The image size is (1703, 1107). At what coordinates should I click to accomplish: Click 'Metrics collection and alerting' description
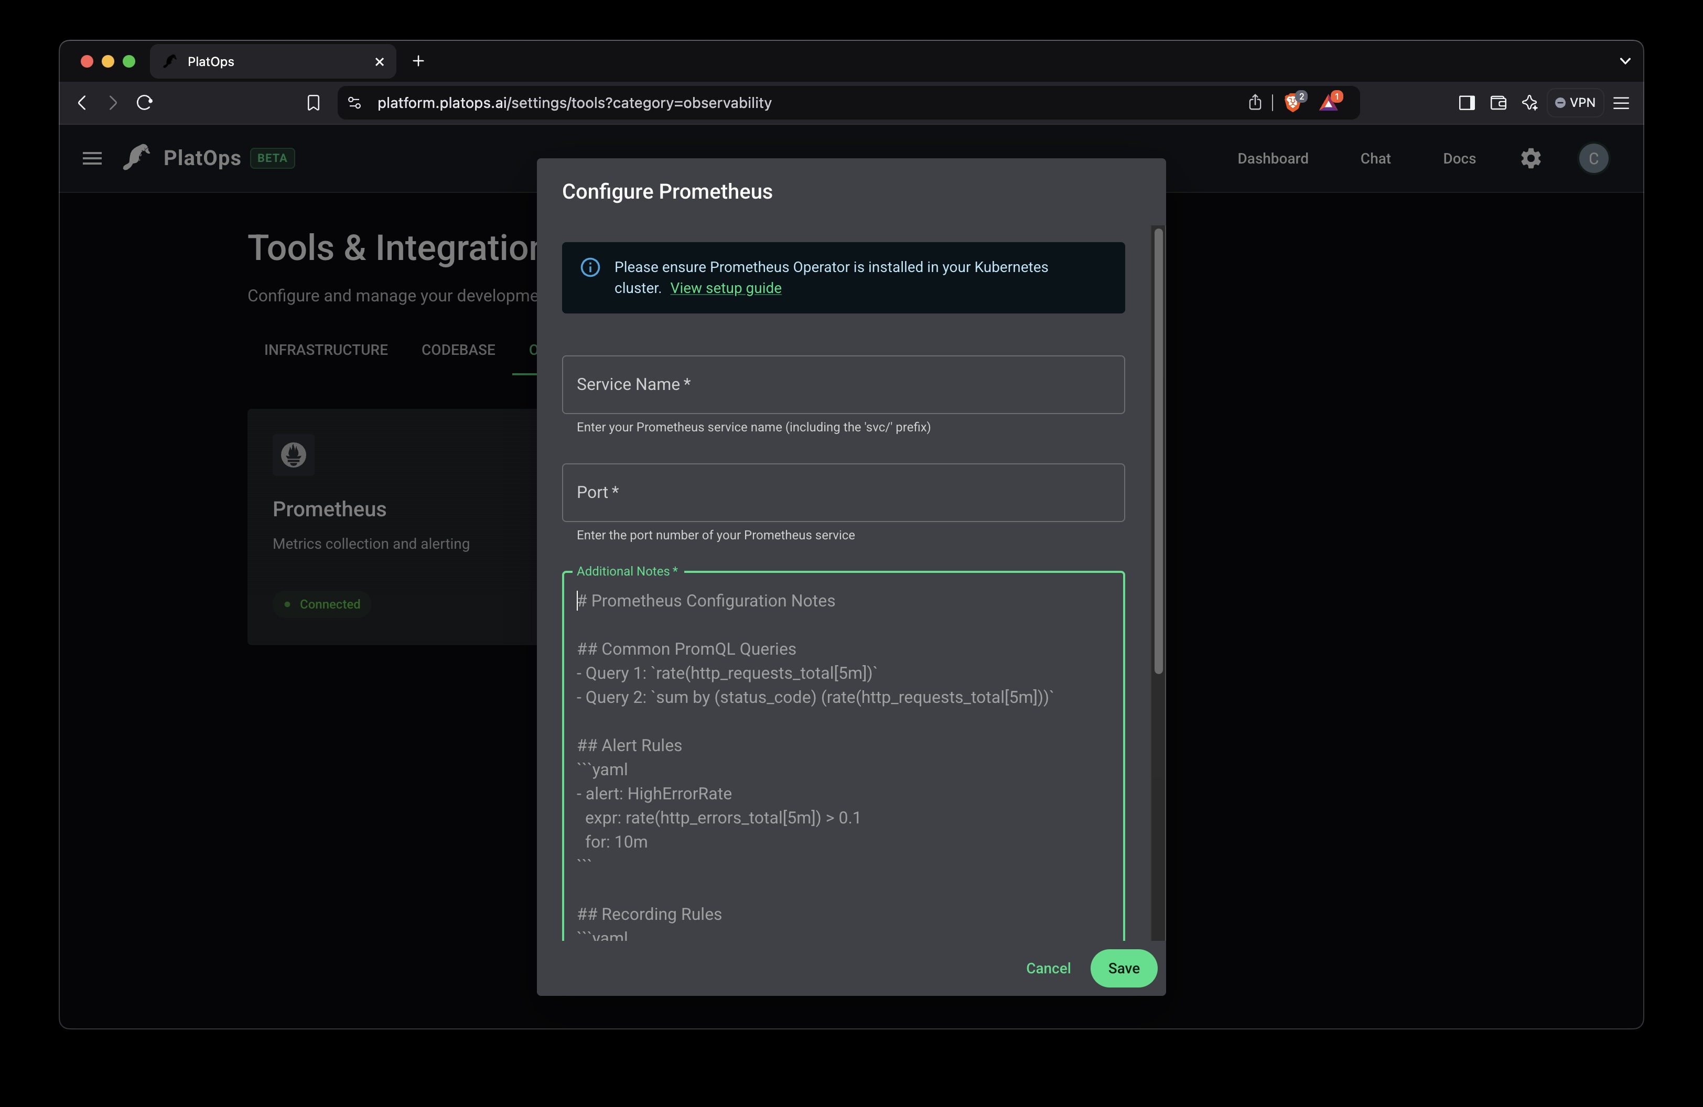371,544
